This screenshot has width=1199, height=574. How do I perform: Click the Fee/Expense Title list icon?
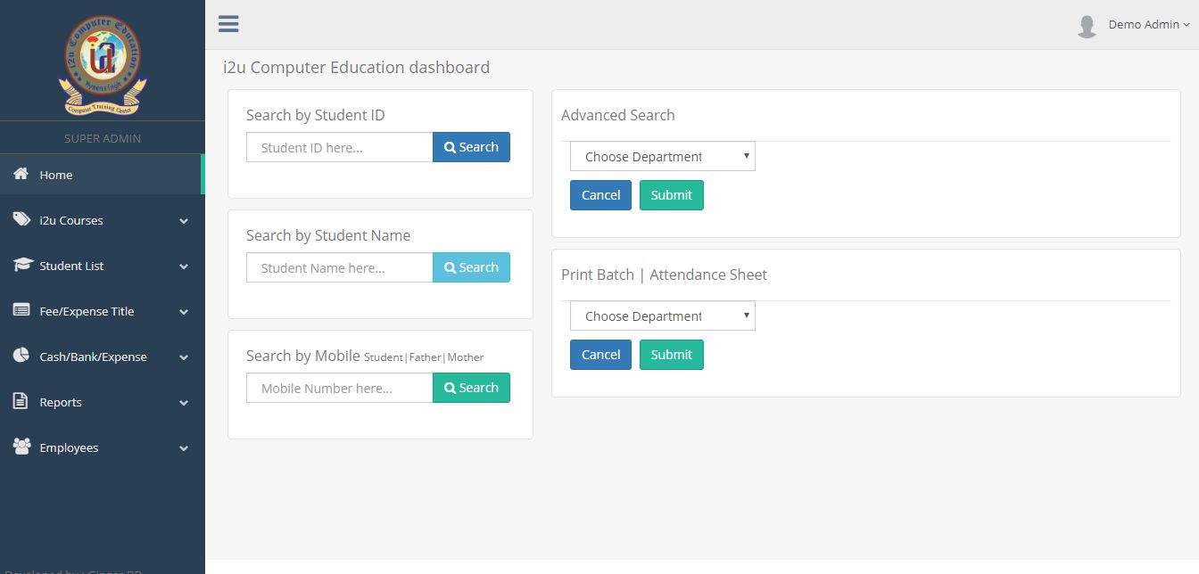tap(21, 310)
